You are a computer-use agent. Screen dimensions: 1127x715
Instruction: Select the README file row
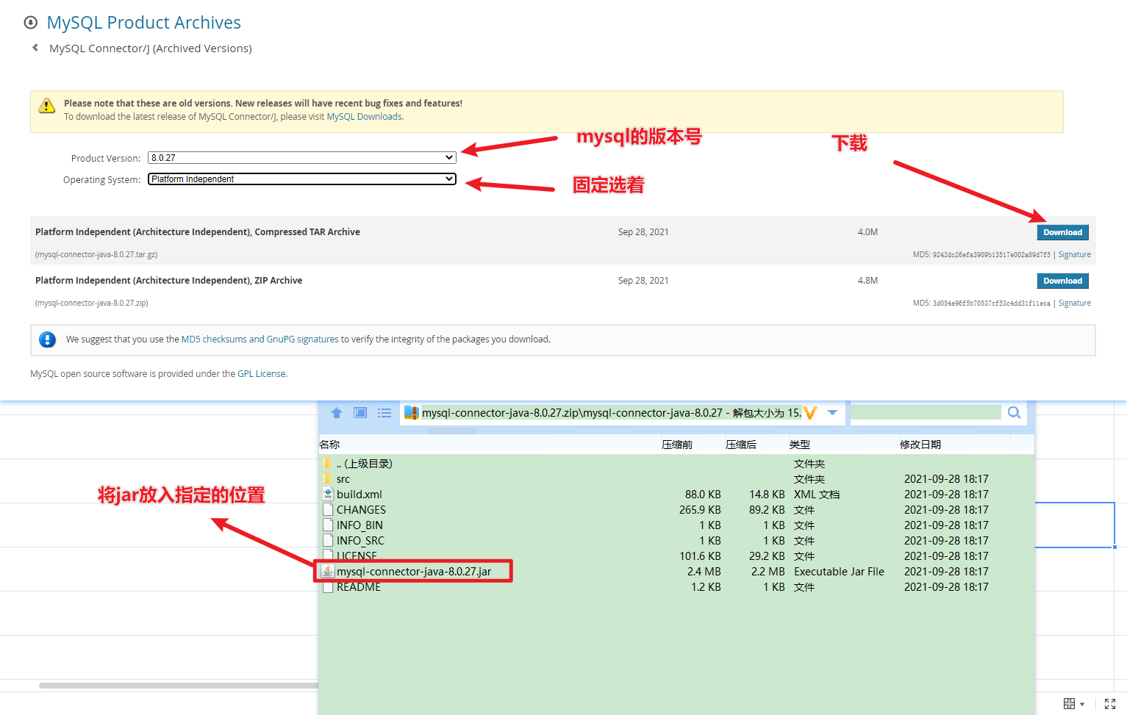point(676,586)
